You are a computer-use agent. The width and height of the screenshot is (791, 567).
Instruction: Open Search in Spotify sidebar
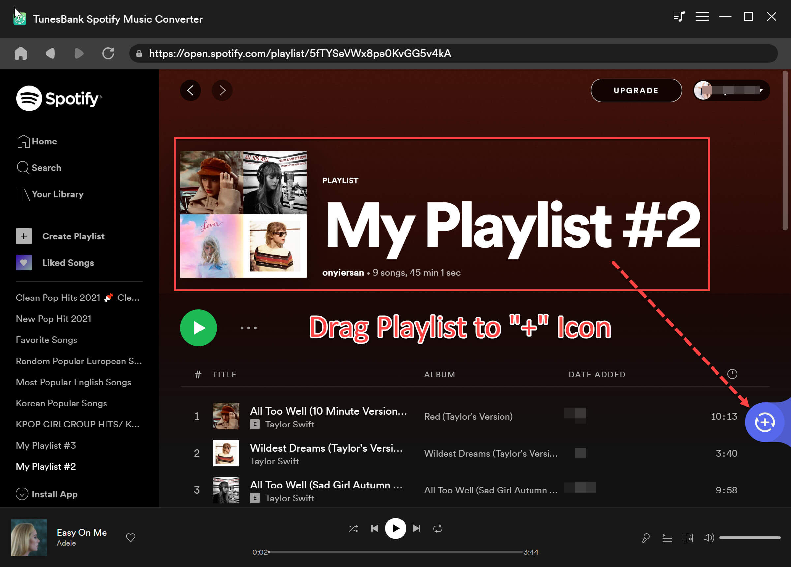pos(39,168)
